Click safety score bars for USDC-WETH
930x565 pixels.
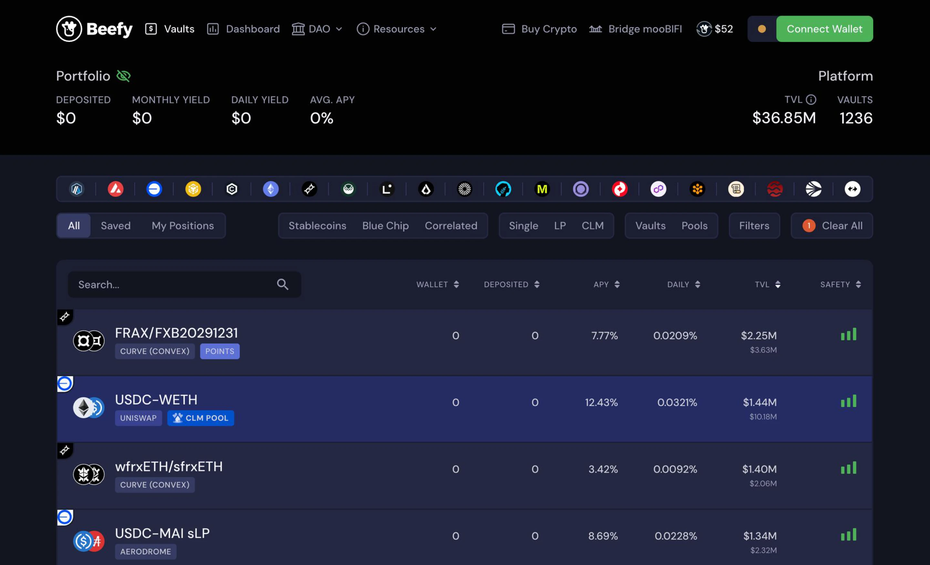[849, 401]
